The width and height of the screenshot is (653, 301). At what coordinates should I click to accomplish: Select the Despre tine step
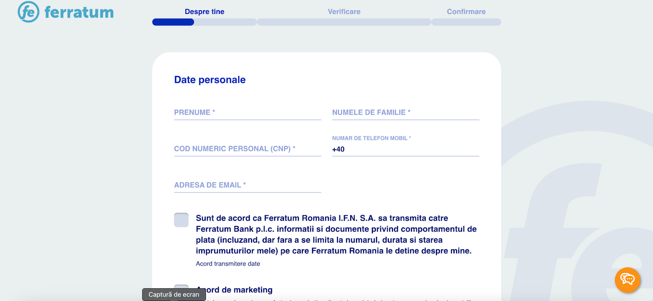[x=204, y=11]
